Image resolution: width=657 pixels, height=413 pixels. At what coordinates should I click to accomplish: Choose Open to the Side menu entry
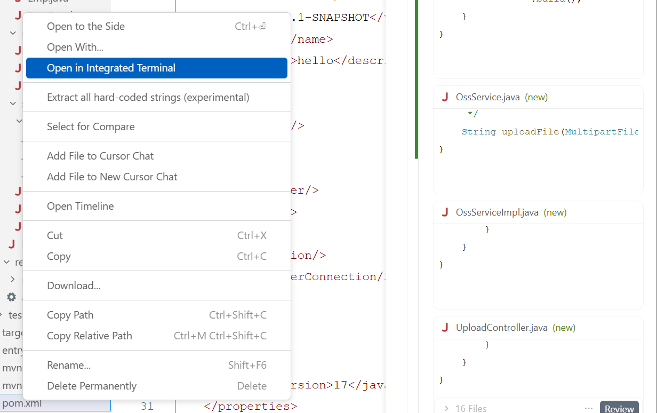[x=157, y=26]
